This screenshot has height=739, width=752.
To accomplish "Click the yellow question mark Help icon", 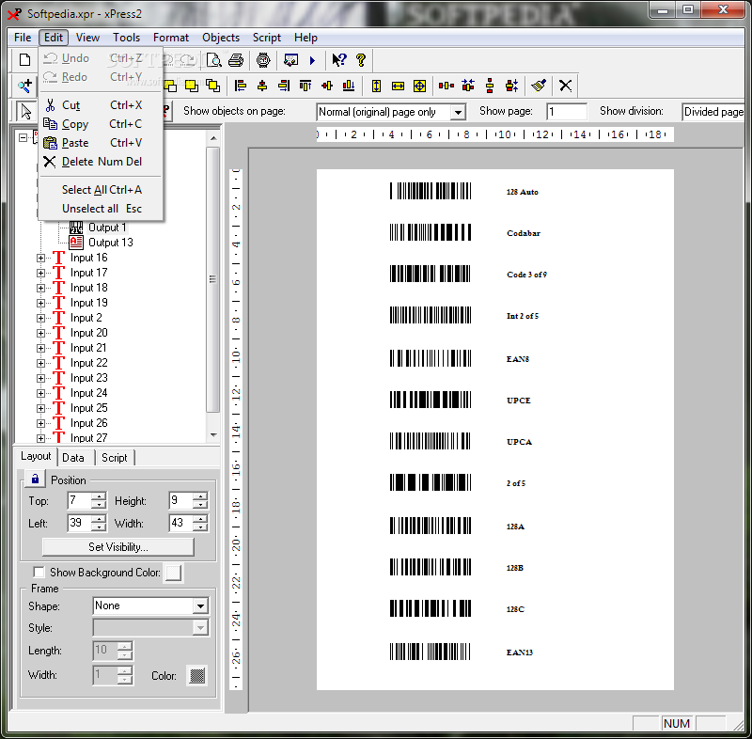I will click(x=361, y=60).
